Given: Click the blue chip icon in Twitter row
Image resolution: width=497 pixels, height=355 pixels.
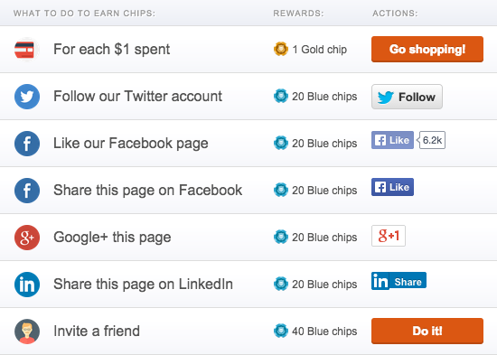Looking at the screenshot, I should click(281, 96).
